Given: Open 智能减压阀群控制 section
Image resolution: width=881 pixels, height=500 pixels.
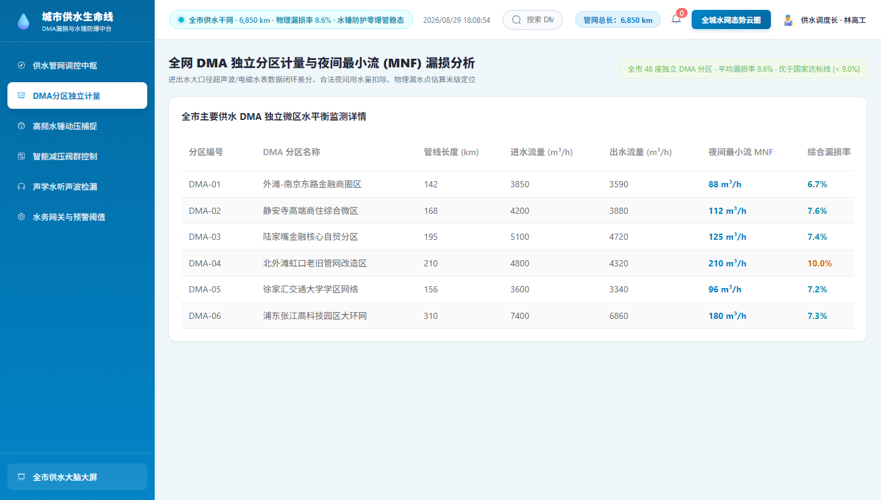Looking at the screenshot, I should [x=77, y=156].
